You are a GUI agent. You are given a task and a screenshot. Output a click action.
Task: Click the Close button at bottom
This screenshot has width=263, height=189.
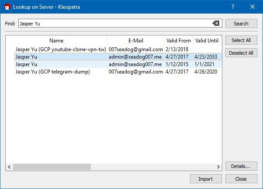(x=241, y=179)
